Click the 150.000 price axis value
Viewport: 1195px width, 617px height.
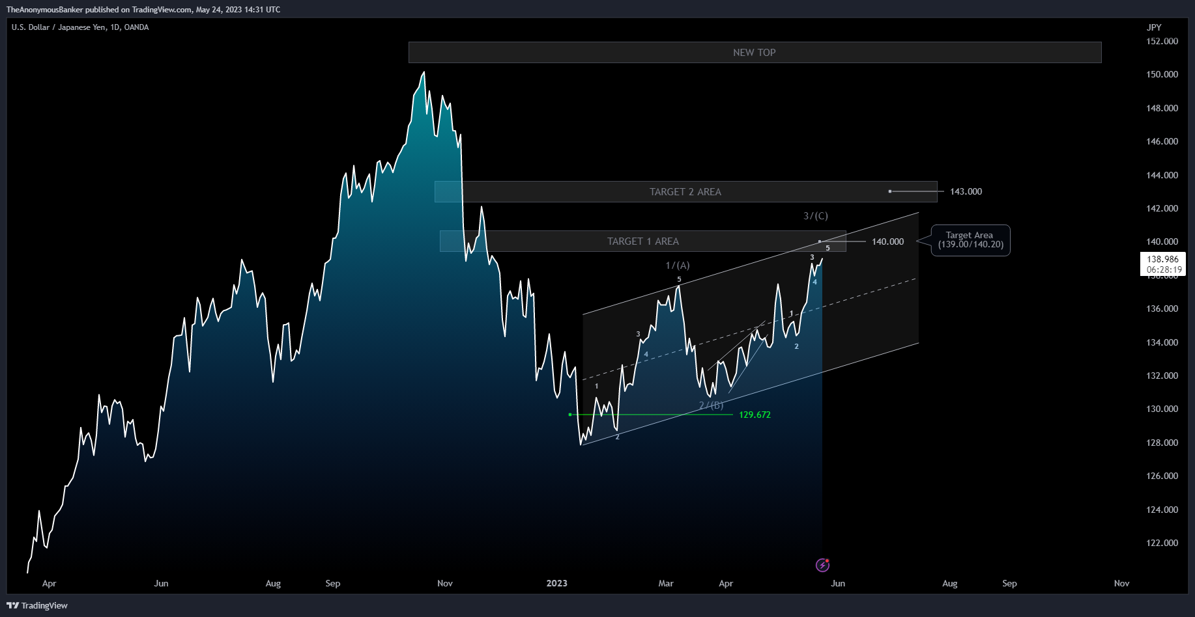[x=1162, y=74]
